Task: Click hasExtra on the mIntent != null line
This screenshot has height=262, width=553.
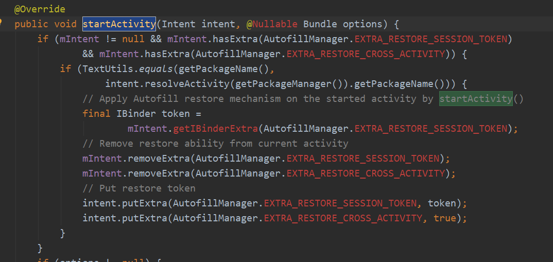Action: click(235, 39)
